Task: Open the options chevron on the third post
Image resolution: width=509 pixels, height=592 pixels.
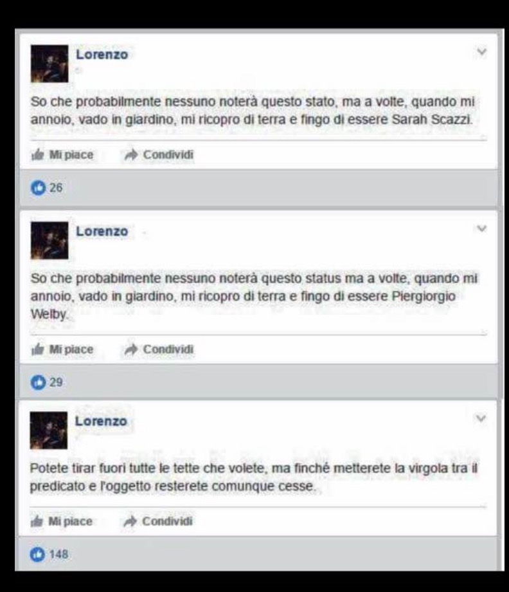Action: [x=481, y=418]
